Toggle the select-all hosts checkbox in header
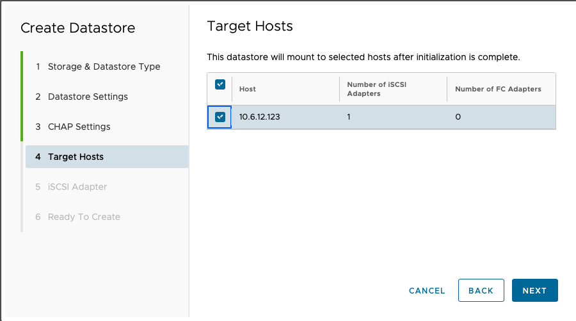576x321 pixels. coord(220,84)
